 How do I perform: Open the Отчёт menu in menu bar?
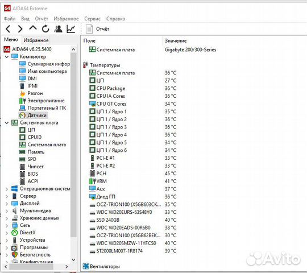[x=42, y=19]
